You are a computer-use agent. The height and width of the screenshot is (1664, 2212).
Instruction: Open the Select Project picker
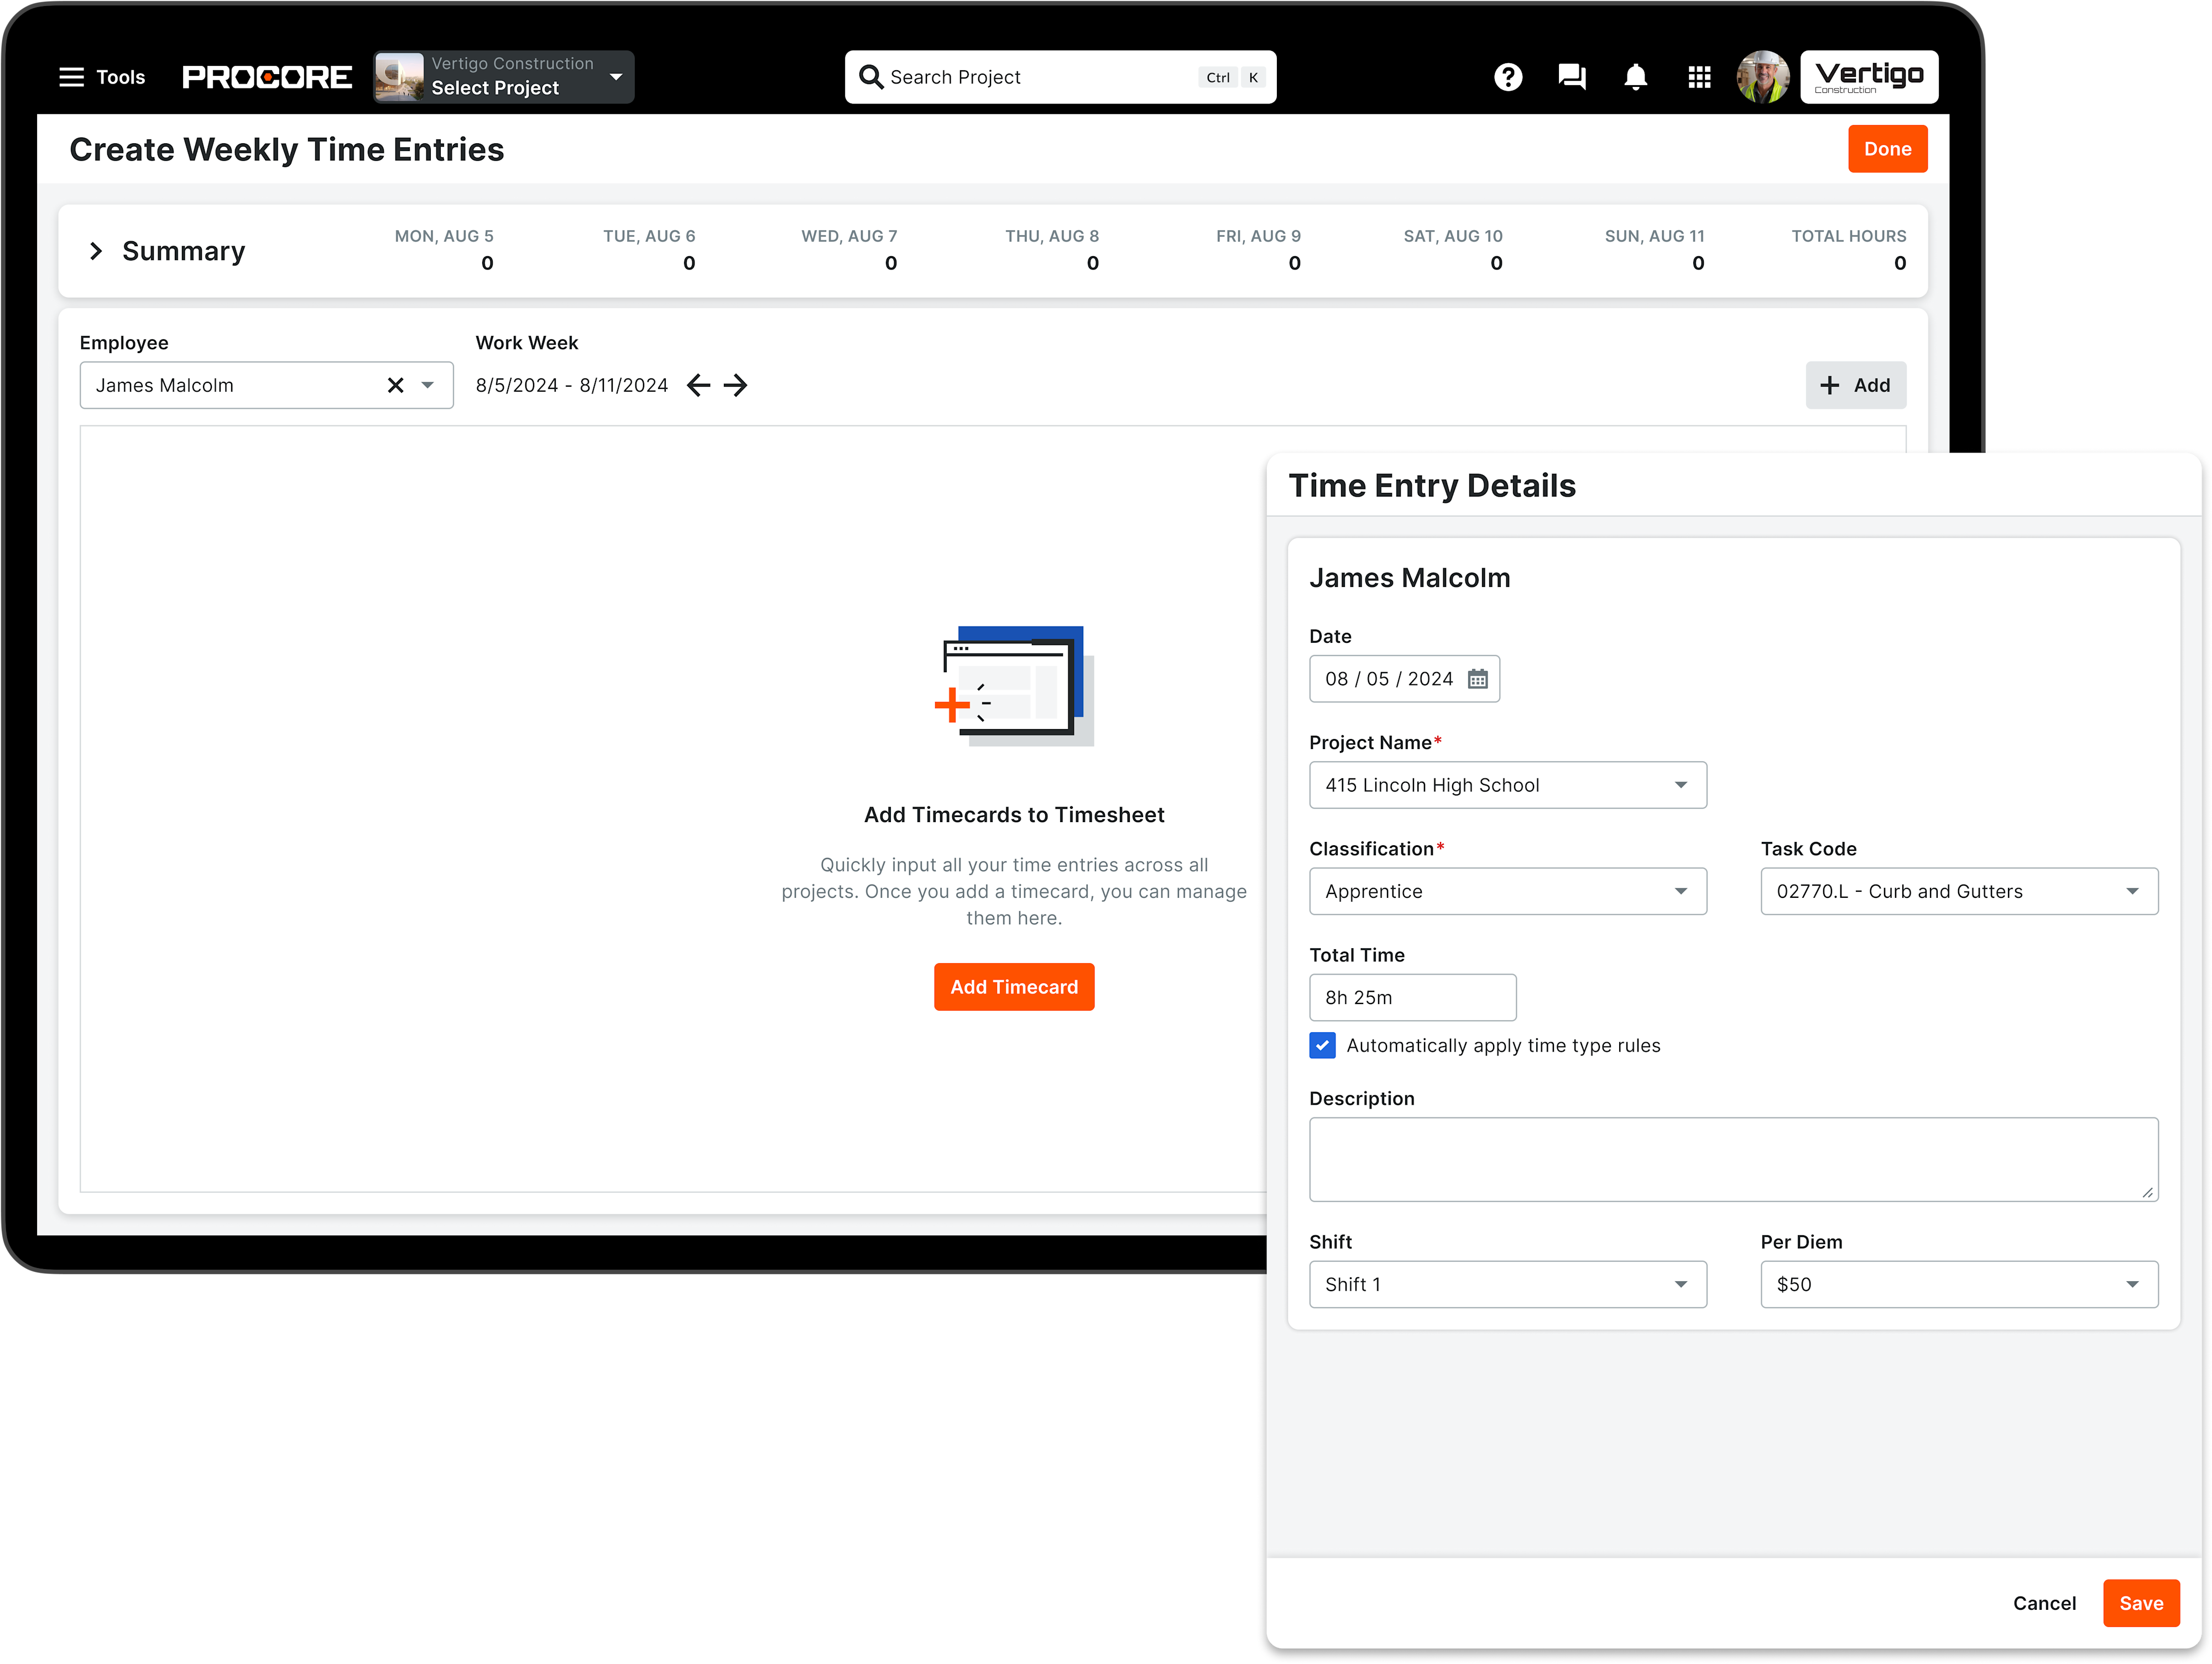[504, 77]
